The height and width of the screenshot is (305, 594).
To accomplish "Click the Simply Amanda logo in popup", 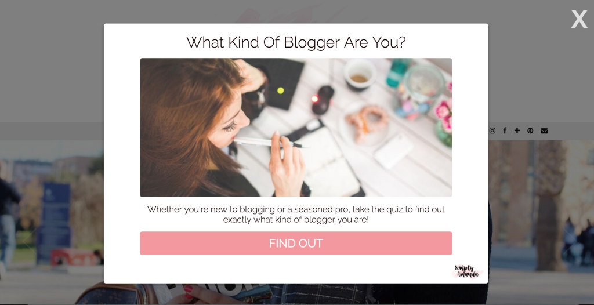I will point(468,271).
